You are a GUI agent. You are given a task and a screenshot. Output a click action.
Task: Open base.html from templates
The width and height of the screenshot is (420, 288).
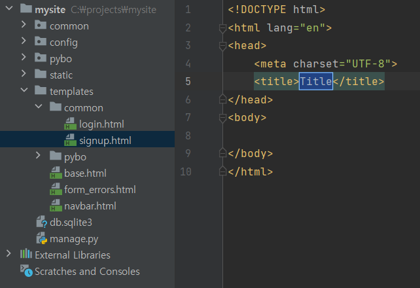tap(85, 173)
